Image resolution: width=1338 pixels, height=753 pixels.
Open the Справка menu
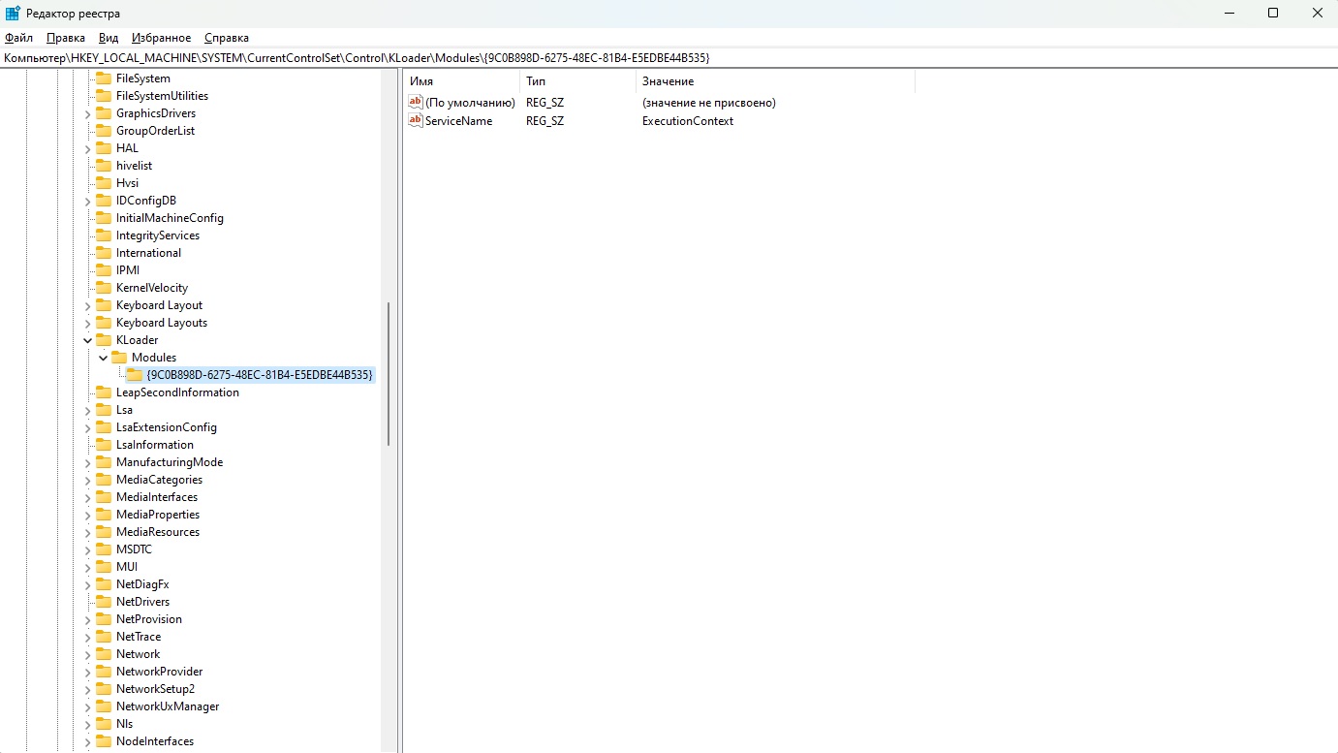(227, 38)
